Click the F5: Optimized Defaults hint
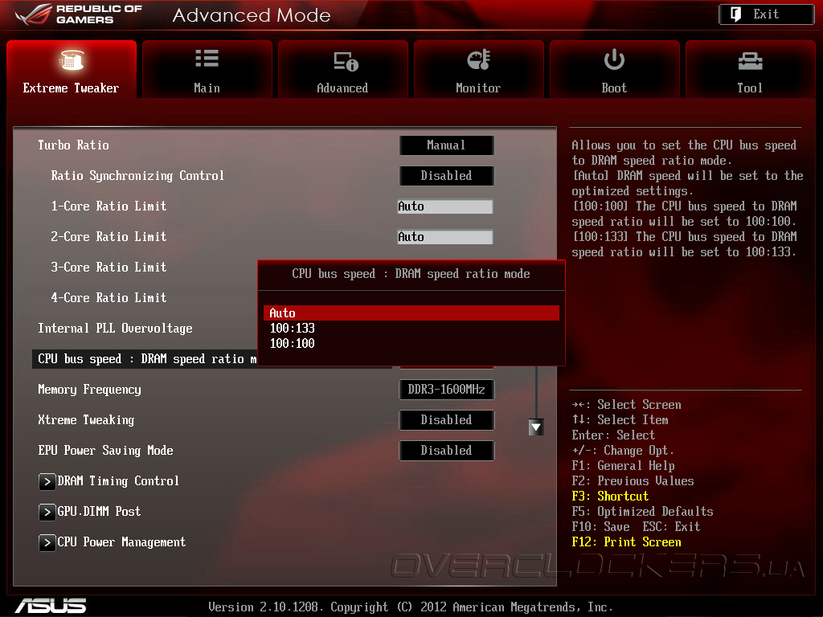Viewport: 823px width, 617px height. pos(642,512)
